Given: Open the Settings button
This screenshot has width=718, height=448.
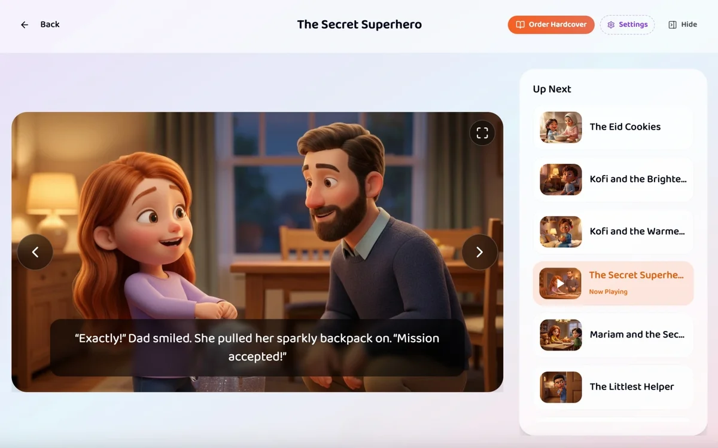Looking at the screenshot, I should [x=627, y=24].
